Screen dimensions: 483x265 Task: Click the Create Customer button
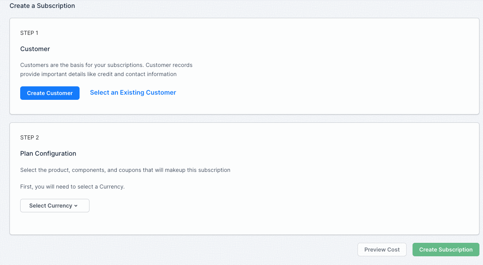pos(50,93)
